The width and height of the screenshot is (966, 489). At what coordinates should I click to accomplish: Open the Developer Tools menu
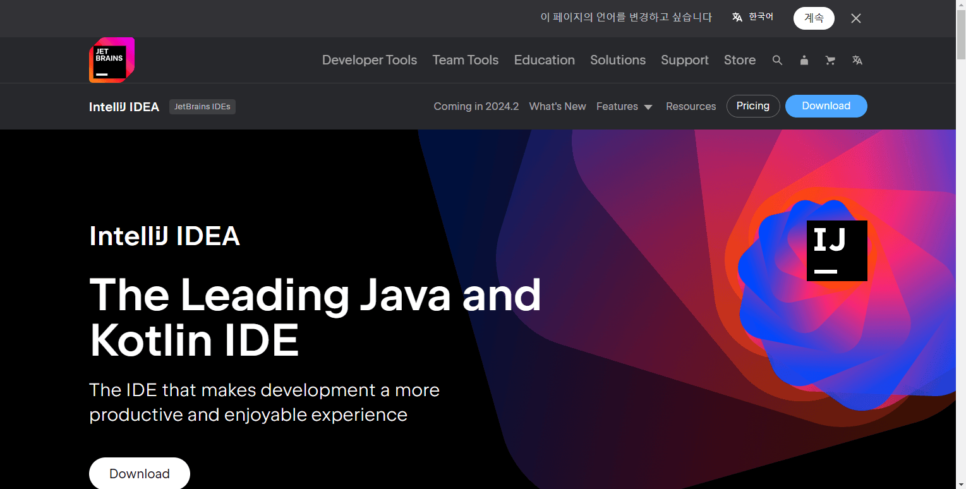coord(370,60)
